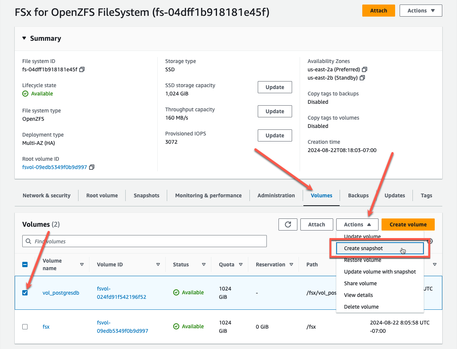Open the Status column filter dropdown
The image size is (457, 349).
click(203, 264)
